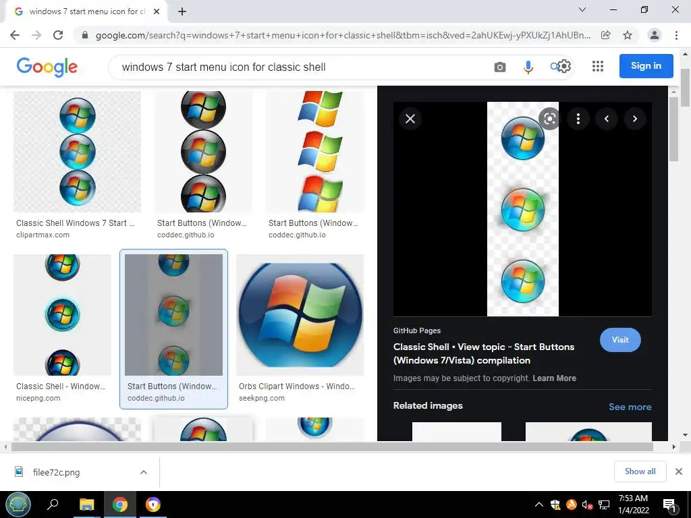Click the page horizontal scrollbar
This screenshot has height=518, width=691.
click(331, 447)
